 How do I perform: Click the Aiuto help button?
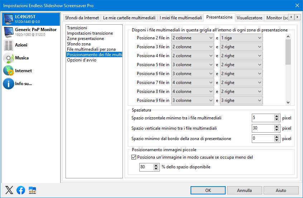[x=281, y=190]
